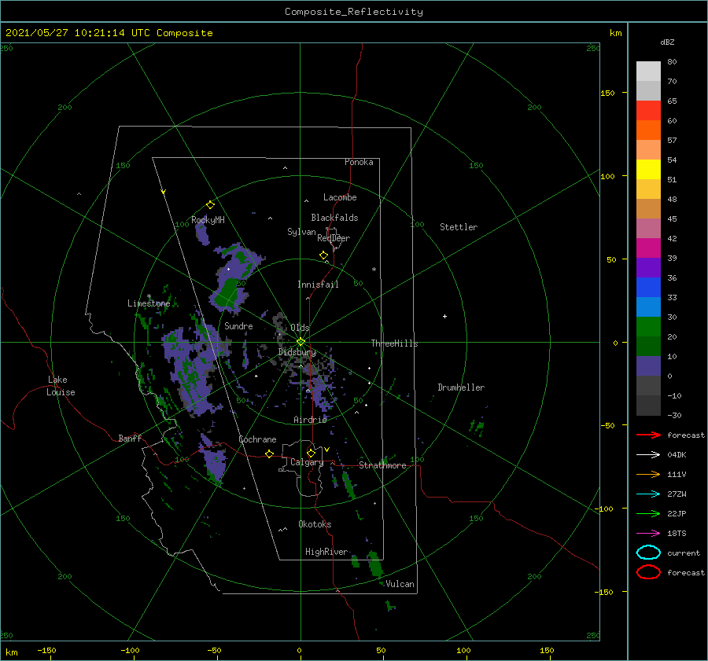The width and height of the screenshot is (708, 661).
Task: Click the Olds city label
Action: pos(300,328)
